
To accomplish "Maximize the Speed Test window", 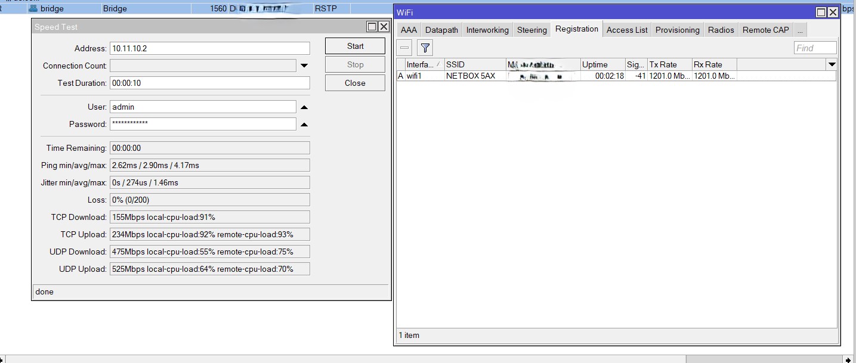I will [x=372, y=27].
